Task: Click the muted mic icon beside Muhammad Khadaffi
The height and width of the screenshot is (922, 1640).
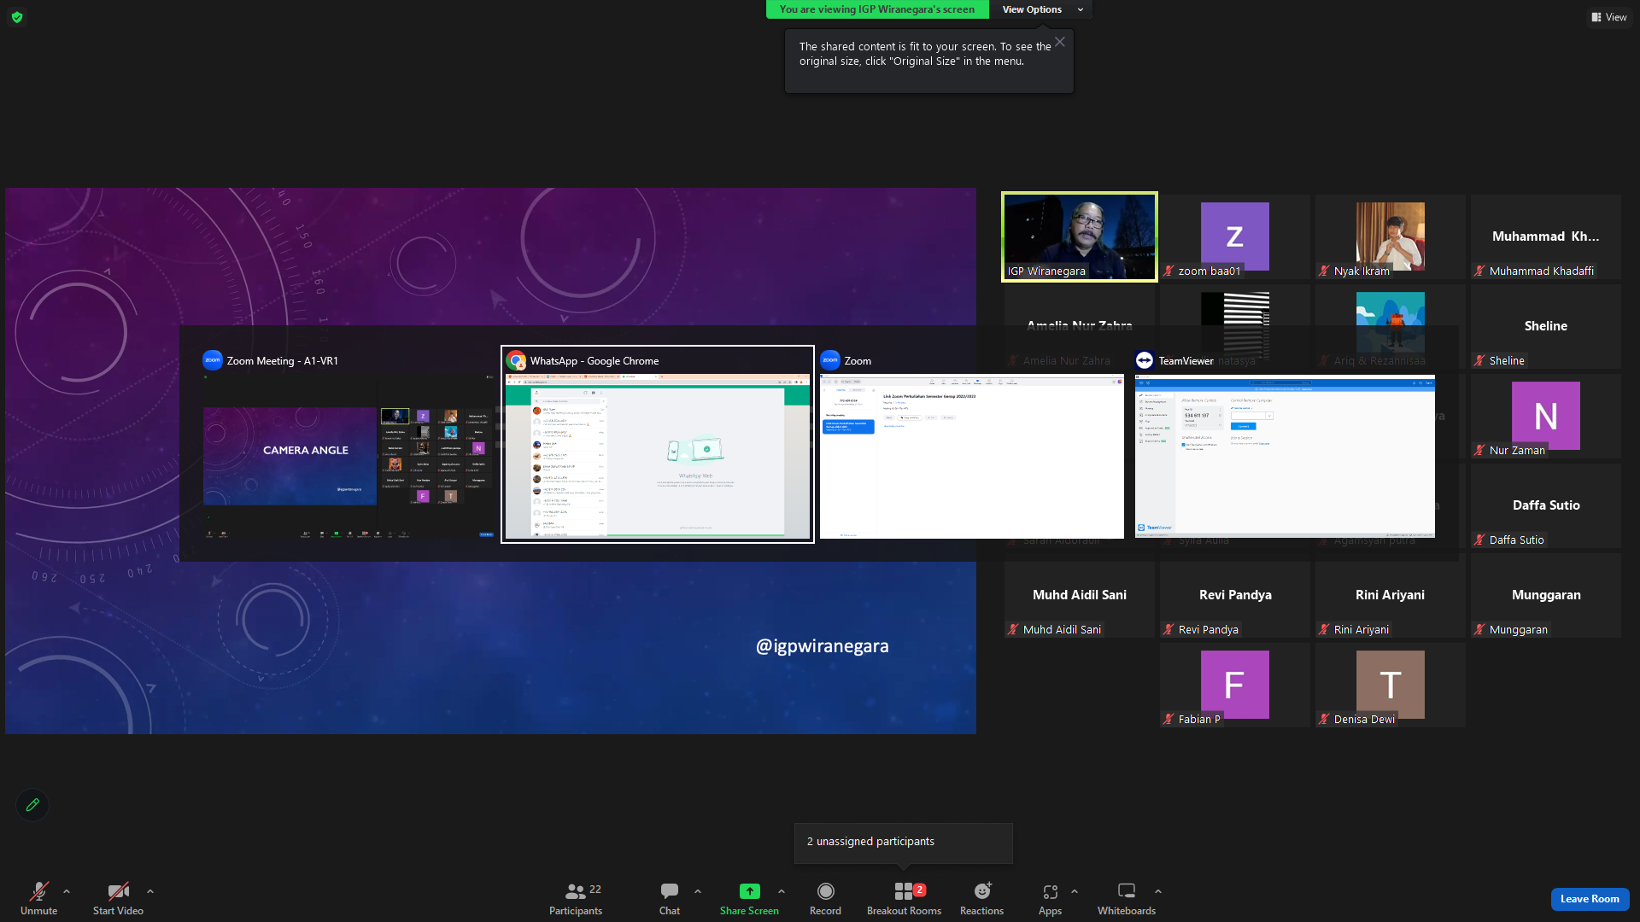Action: (x=1479, y=271)
